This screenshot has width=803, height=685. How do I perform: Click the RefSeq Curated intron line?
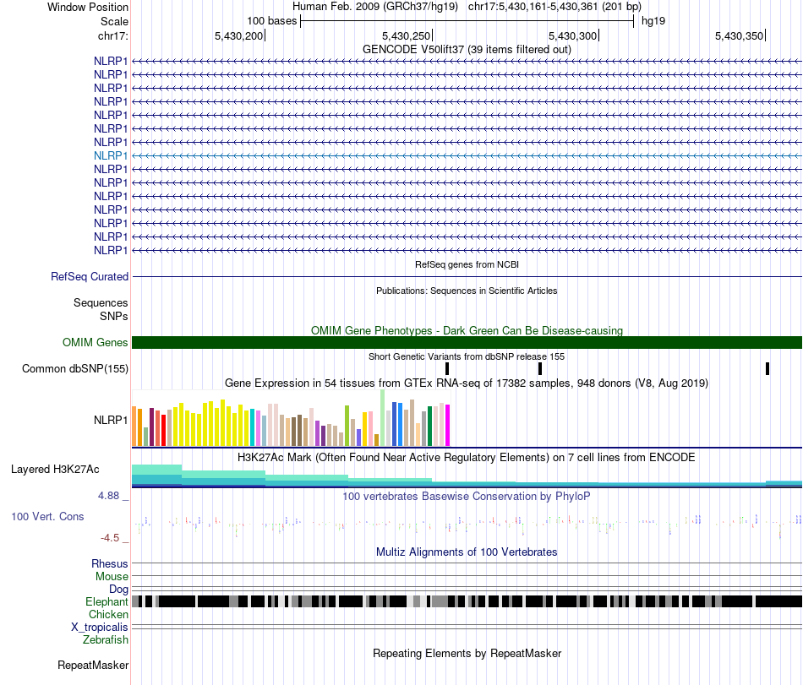pos(467,277)
